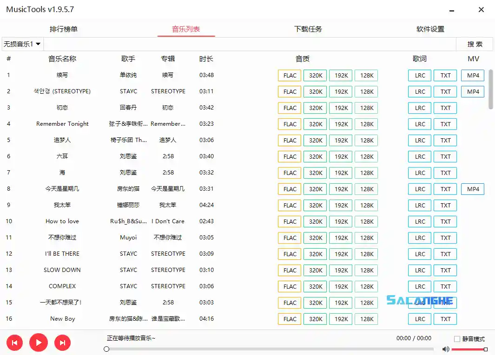The height and width of the screenshot is (355, 495).
Task: Download the MP4 for 今天是星期几
Action: pos(472,189)
